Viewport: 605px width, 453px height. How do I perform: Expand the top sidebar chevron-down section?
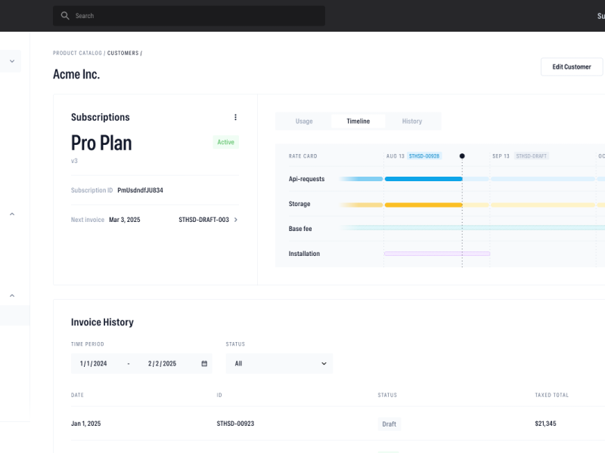(x=12, y=61)
